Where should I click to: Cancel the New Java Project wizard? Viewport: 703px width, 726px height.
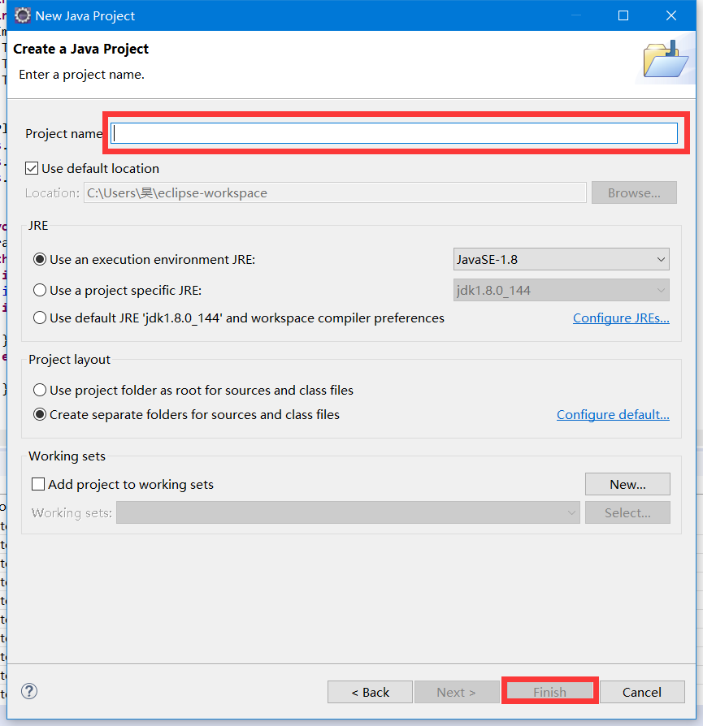tap(642, 692)
